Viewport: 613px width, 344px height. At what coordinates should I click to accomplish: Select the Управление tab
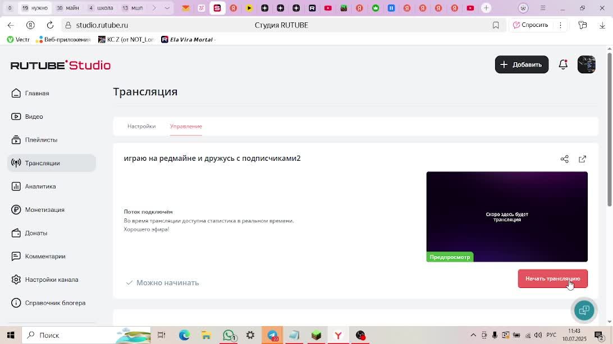(x=186, y=127)
